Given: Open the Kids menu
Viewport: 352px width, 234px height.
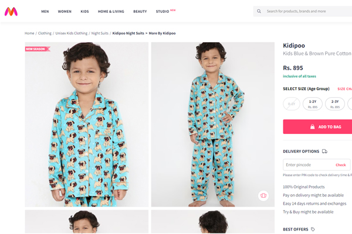Looking at the screenshot, I should (84, 11).
